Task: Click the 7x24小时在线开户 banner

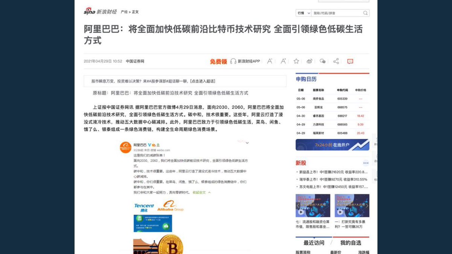Action: pos(332,145)
